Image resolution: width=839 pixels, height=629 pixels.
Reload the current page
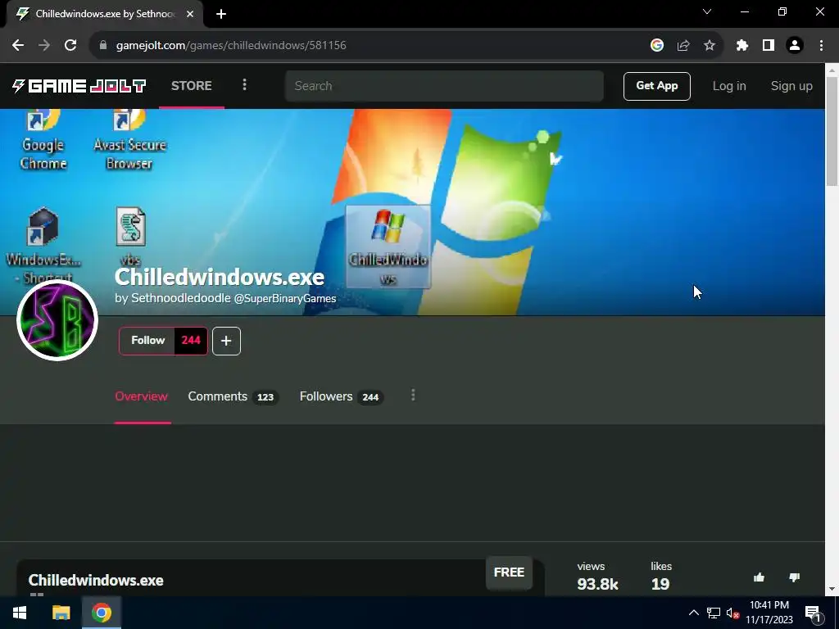coord(70,46)
